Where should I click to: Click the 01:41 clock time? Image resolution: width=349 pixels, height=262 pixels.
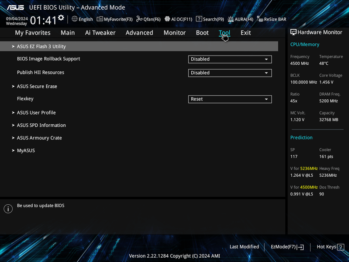pos(43,21)
